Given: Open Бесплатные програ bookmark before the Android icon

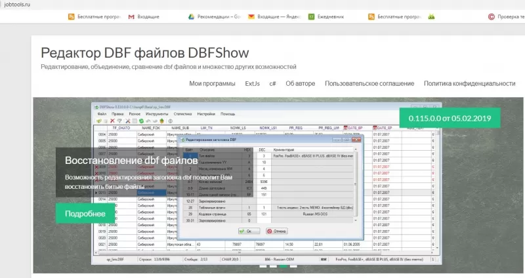Looking at the screenshot, I should click(394, 17).
